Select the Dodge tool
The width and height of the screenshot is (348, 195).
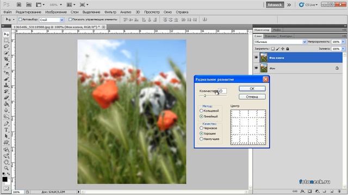(6, 116)
